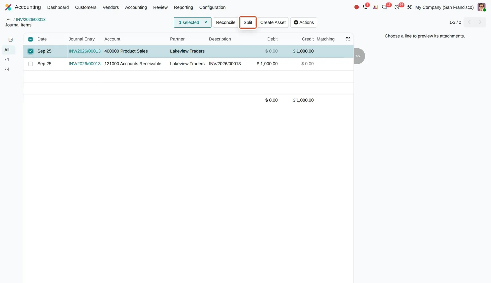Screen dimensions: 491x283
Task: Expand group 1 in side panel
Action: point(7,59)
